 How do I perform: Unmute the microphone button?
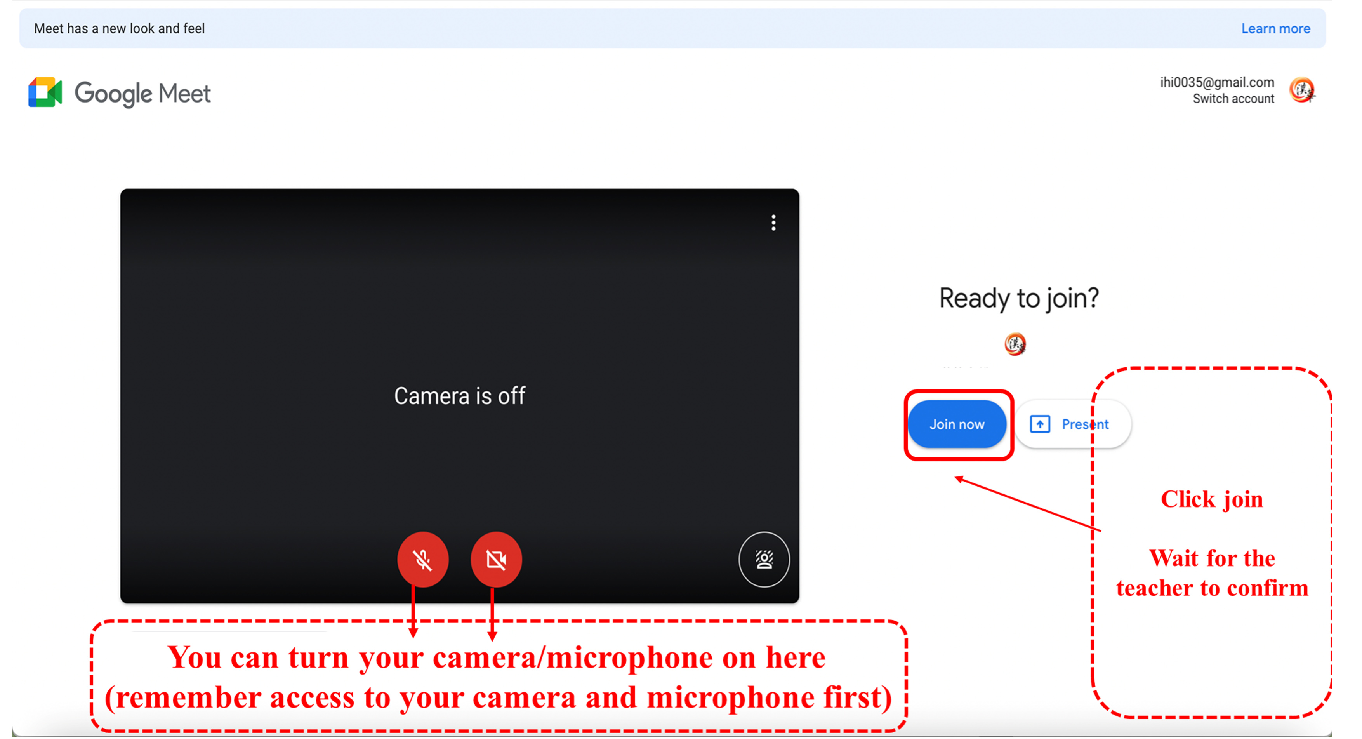pyautogui.click(x=422, y=559)
